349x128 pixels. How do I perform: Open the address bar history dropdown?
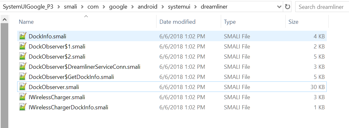point(279,7)
